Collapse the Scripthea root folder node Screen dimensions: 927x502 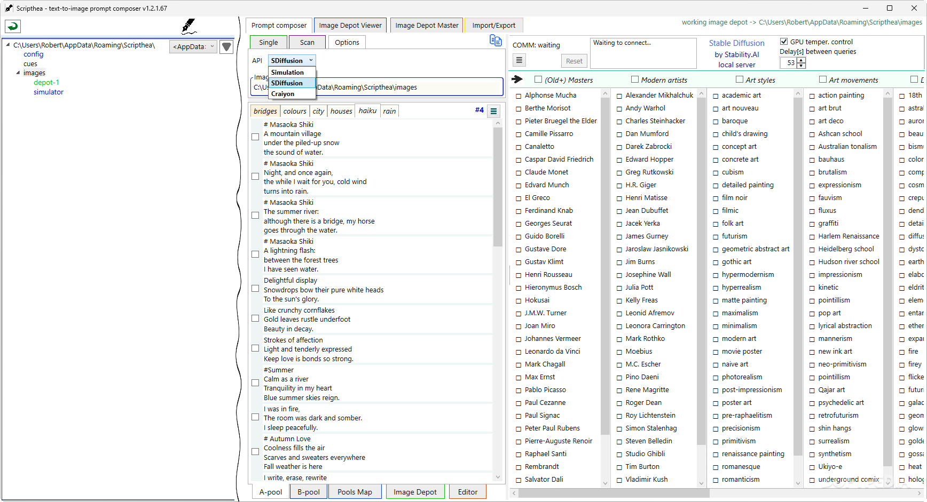pyautogui.click(x=8, y=45)
